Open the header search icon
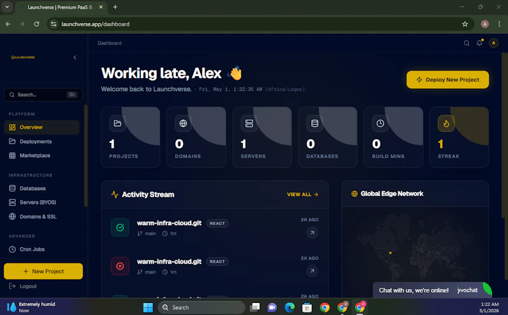This screenshot has height=315, width=508. point(467,43)
